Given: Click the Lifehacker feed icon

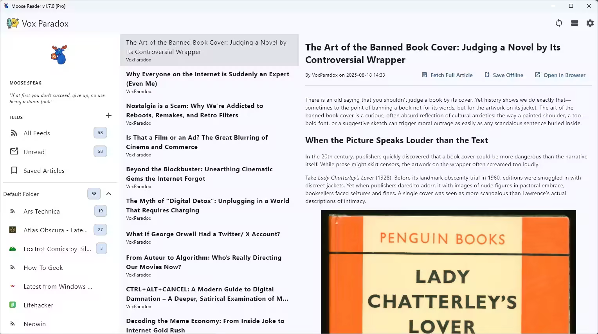Looking at the screenshot, I should 13,305.
